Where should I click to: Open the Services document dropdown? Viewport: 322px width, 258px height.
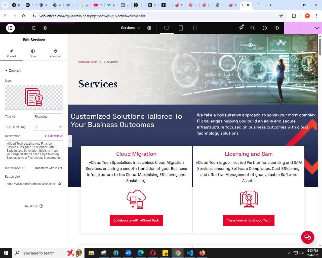coord(131,28)
